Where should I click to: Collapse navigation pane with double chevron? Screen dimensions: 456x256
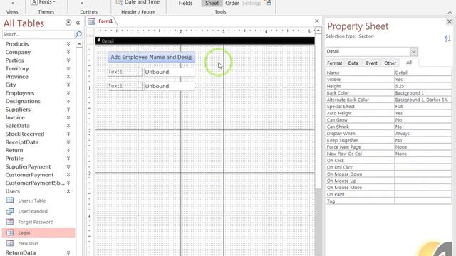(78, 23)
